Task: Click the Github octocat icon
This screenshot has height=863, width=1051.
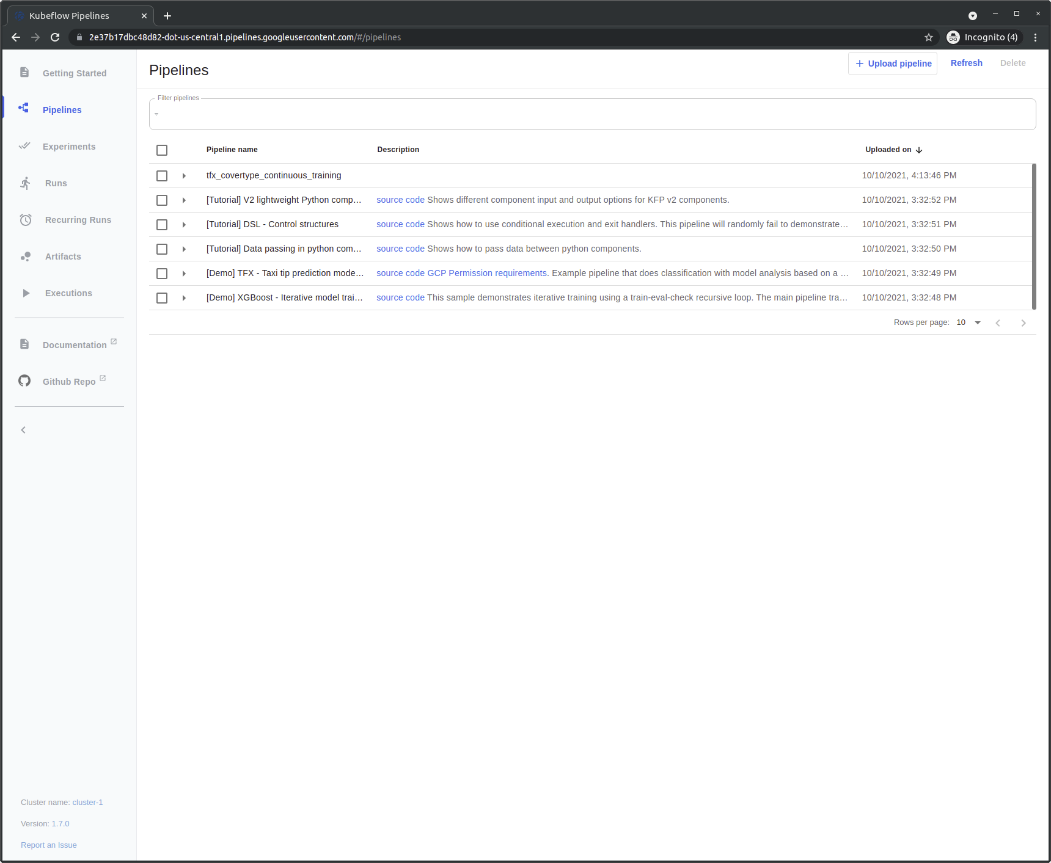Action: point(24,381)
